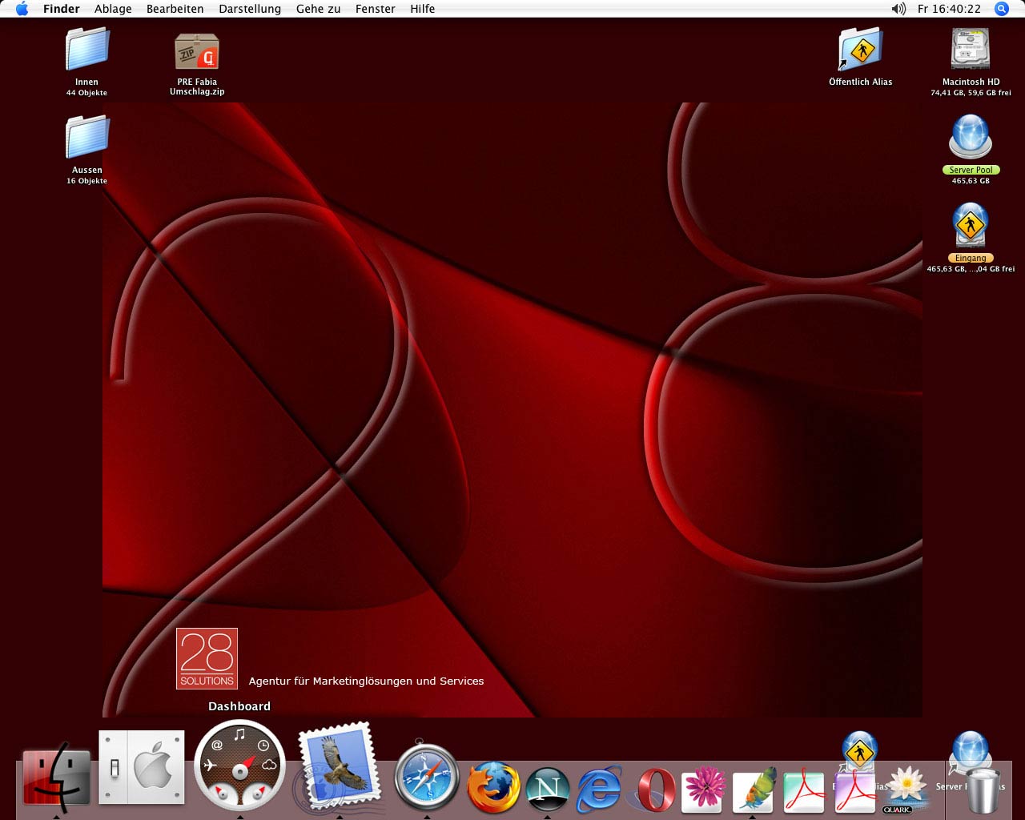Select the Macintosh HD drive icon
The image size is (1025, 820).
point(971,50)
